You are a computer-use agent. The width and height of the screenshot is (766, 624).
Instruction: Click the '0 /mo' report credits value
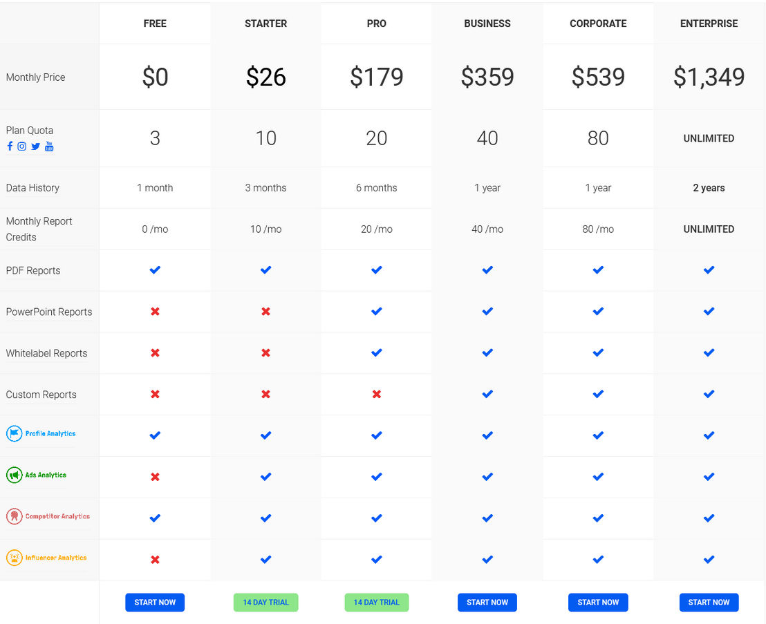pos(155,229)
